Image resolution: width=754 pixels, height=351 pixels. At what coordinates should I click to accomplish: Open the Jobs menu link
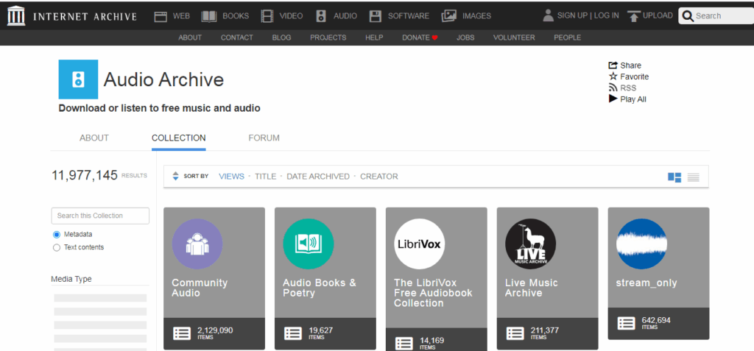click(465, 38)
